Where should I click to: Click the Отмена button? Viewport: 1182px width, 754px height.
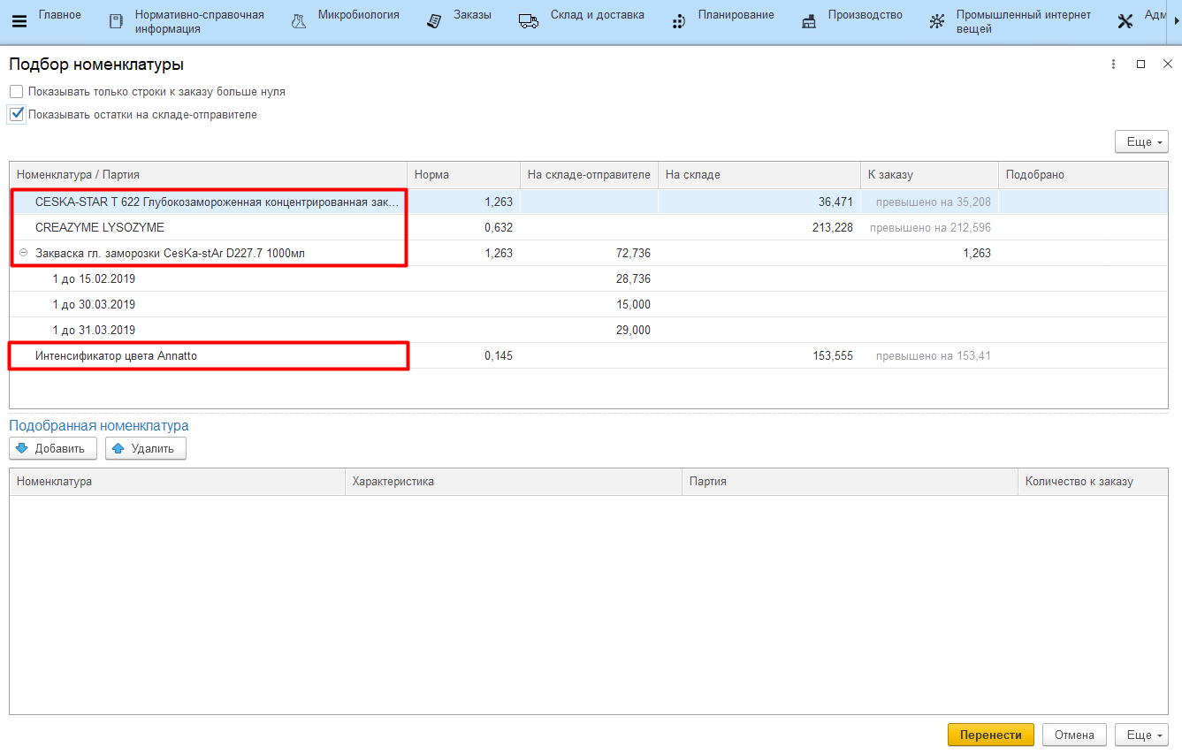point(1074,735)
